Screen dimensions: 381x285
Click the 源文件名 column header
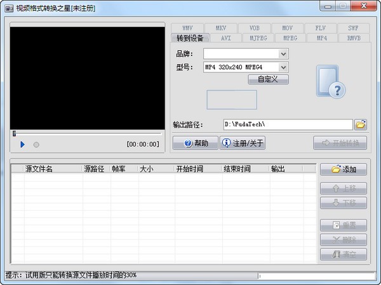(39, 169)
